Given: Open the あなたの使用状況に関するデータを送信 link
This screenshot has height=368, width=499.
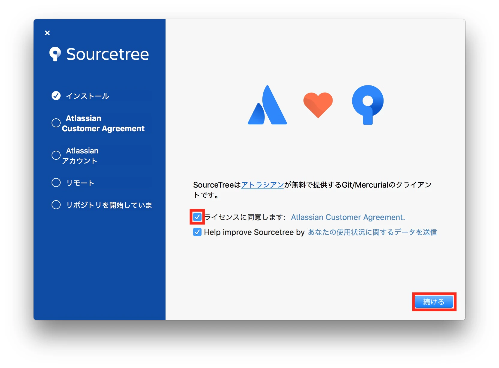Looking at the screenshot, I should pyautogui.click(x=372, y=232).
